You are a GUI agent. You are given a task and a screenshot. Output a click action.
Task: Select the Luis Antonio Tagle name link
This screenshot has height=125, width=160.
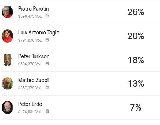coord(39,33)
